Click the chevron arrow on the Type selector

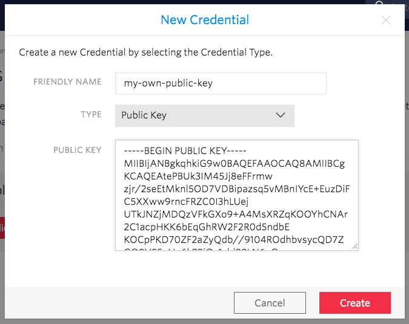click(x=281, y=115)
